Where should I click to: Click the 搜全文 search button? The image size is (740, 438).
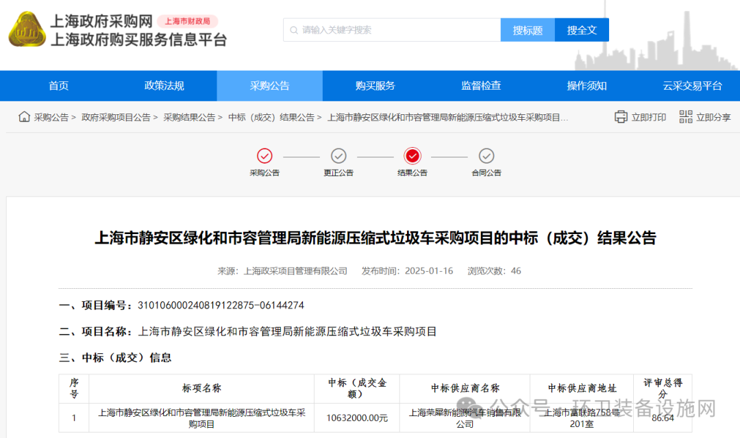pos(582,30)
